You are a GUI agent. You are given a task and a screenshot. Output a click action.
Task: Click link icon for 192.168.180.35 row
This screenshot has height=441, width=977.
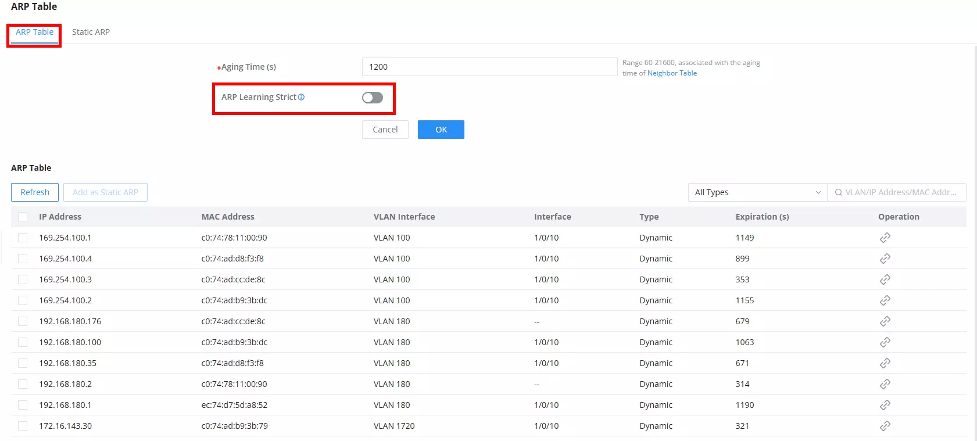pos(885,363)
